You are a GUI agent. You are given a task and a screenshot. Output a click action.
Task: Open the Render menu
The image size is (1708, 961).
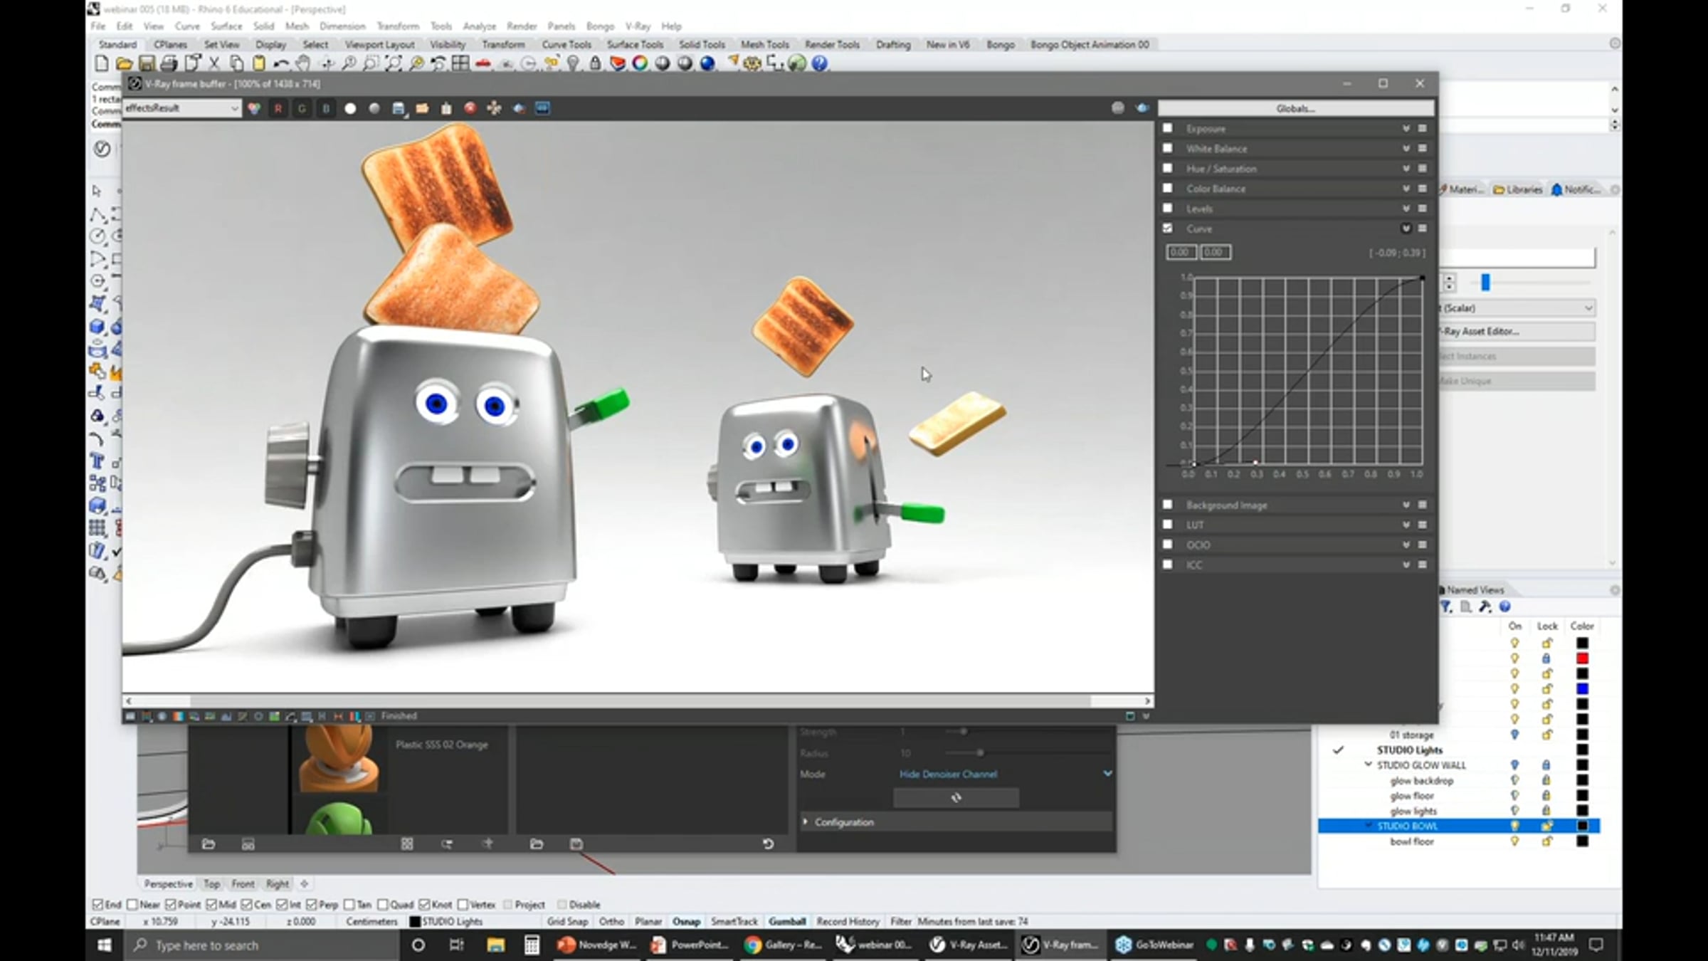(522, 26)
